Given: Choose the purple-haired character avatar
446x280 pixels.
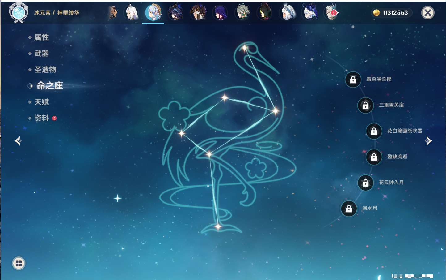Looking at the screenshot, I should pos(220,13).
